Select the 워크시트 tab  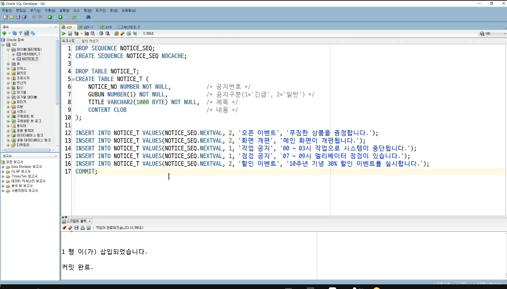pyautogui.click(x=69, y=41)
